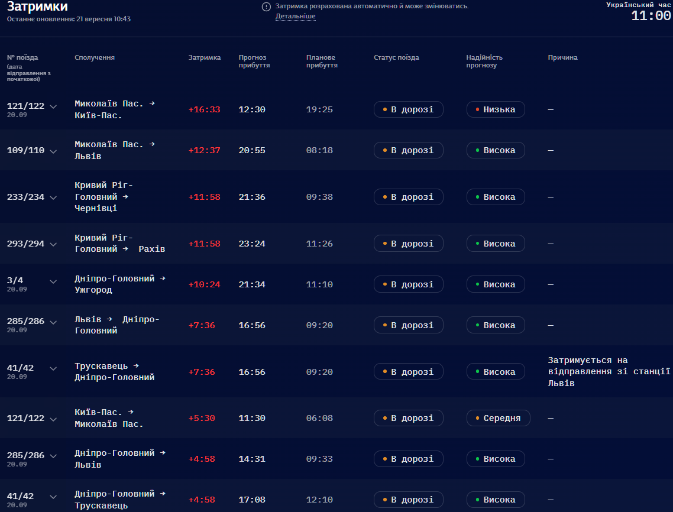
Task: Click route Кривий Ріг-Головний → Рахів
Action: 119,244
